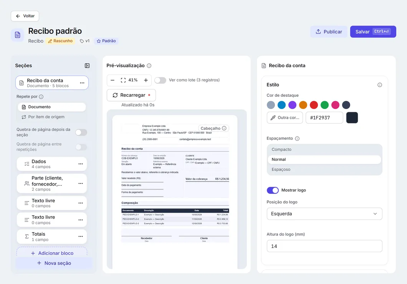Choose Por item de origem repeat option
The height and width of the screenshot is (284, 407).
[x=52, y=117]
